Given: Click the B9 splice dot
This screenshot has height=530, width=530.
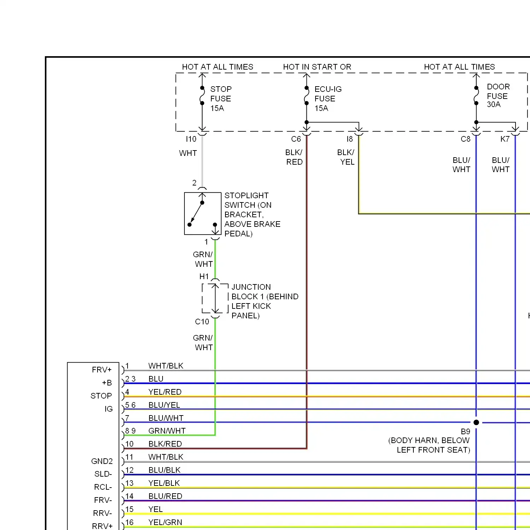Looking at the screenshot, I should (476, 422).
